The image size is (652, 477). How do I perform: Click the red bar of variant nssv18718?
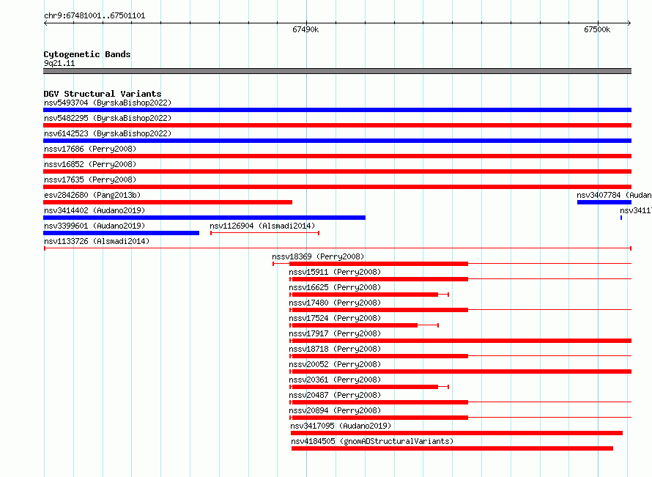[x=379, y=356]
